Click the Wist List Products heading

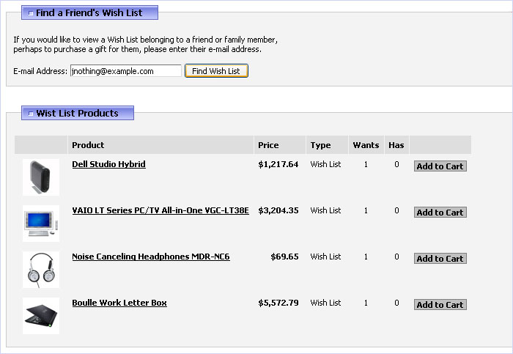point(77,113)
